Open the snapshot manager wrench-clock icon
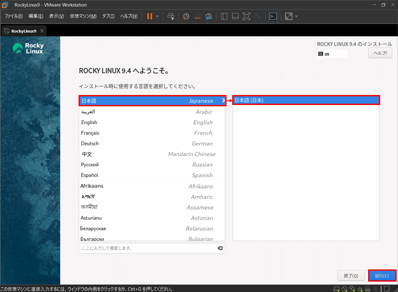The image size is (398, 292). pos(209,16)
